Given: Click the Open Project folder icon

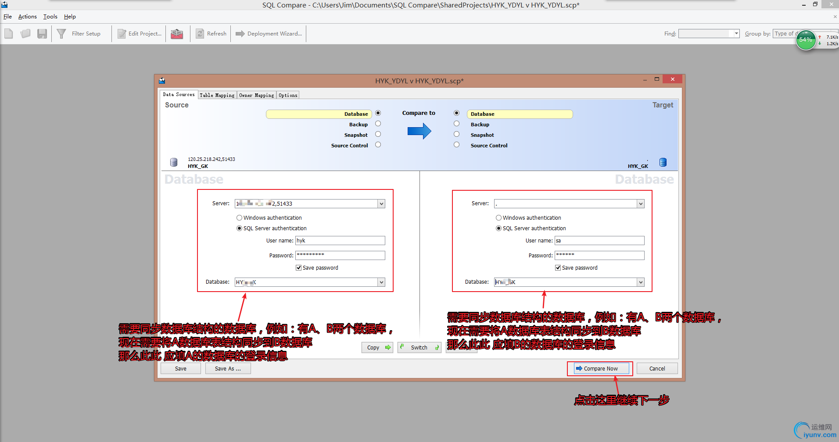Looking at the screenshot, I should (x=25, y=34).
